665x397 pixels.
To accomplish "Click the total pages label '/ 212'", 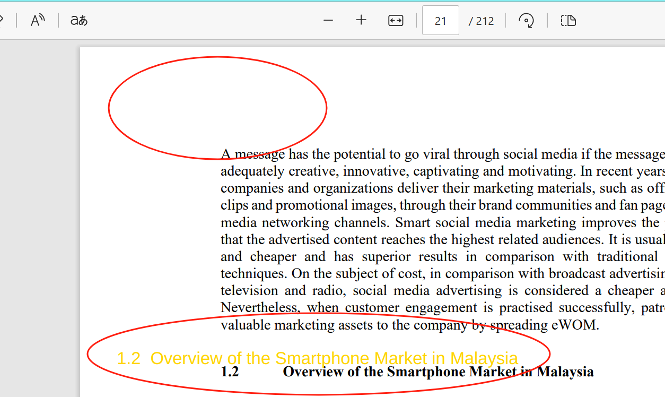I will (x=482, y=21).
